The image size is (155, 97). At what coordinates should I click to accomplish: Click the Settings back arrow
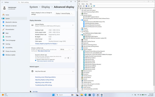tap(2, 2)
